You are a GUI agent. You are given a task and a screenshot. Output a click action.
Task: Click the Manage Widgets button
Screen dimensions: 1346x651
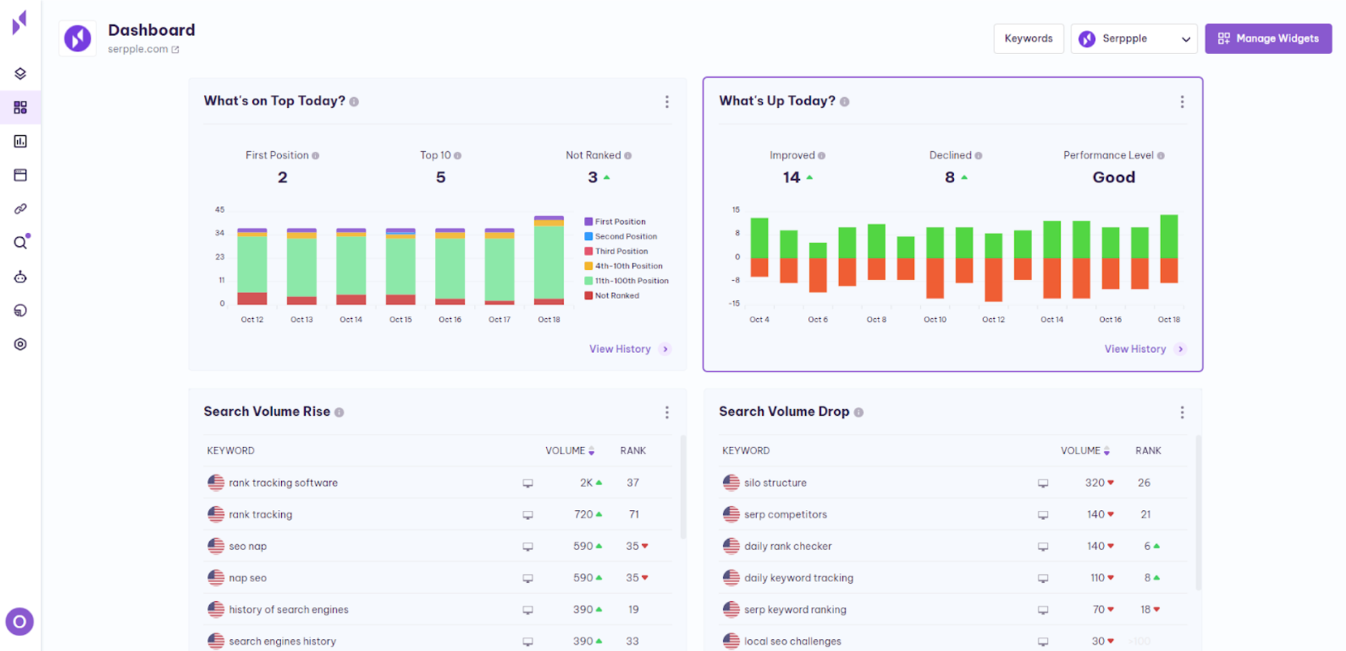(1268, 39)
